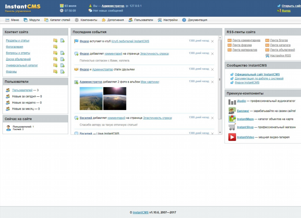Add a new section icon for Разделы и статьи
The height and width of the screenshot is (218, 301).
pyautogui.click(x=55, y=40)
